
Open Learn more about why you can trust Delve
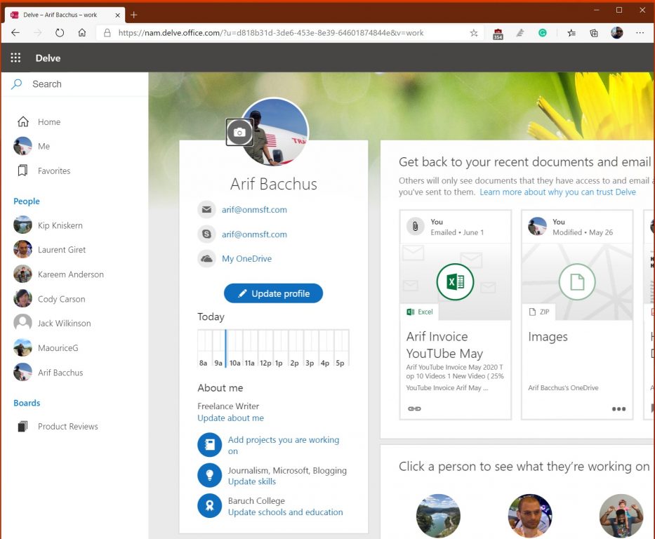click(x=557, y=192)
